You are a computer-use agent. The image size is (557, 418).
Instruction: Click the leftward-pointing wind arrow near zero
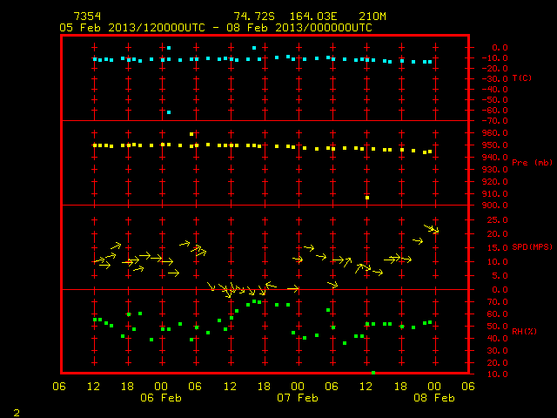pyautogui.click(x=271, y=285)
